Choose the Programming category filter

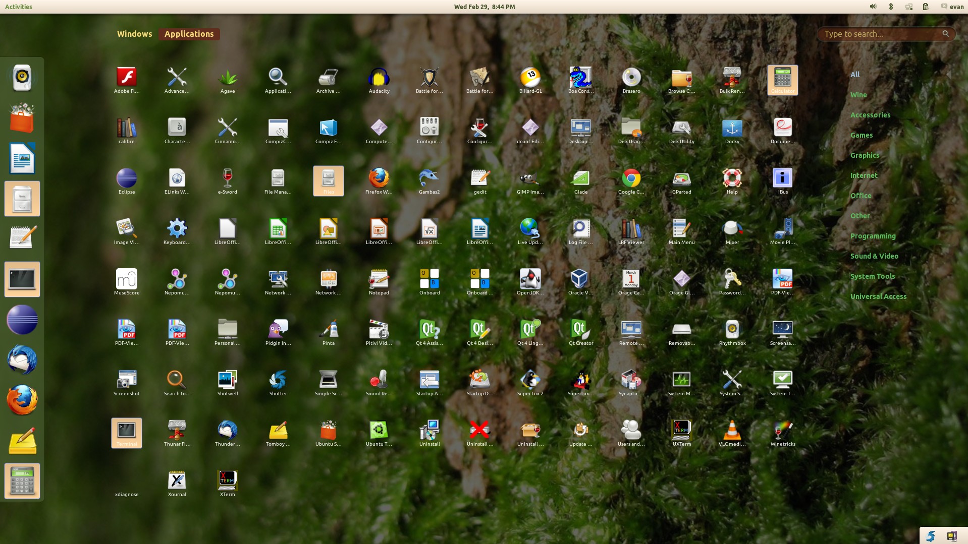click(x=873, y=236)
